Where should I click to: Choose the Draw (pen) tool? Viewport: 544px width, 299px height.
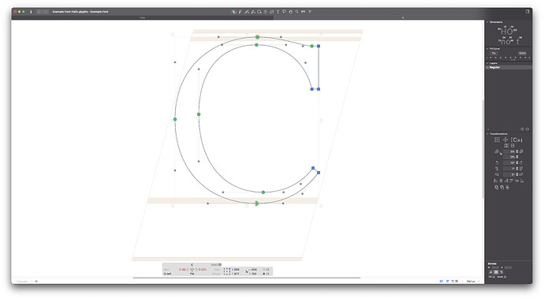(x=240, y=12)
